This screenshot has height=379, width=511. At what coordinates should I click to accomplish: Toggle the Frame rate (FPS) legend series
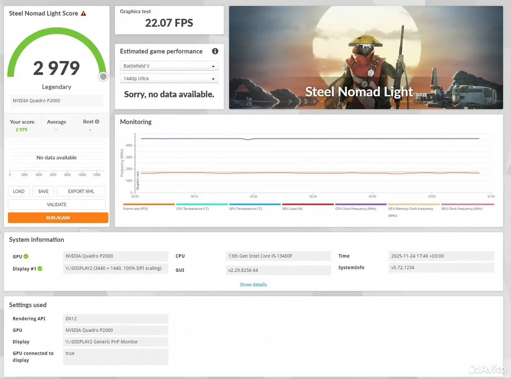[149, 207]
